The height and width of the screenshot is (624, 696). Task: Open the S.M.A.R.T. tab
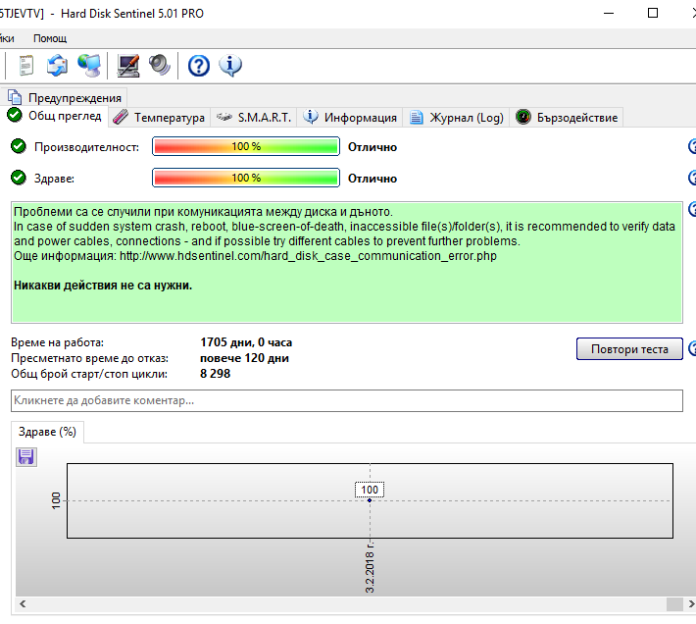pos(254,118)
